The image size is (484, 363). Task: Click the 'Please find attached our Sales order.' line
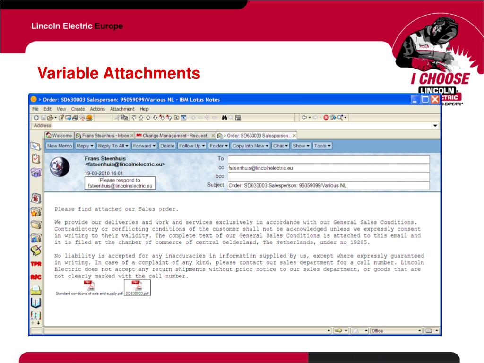[116, 209]
